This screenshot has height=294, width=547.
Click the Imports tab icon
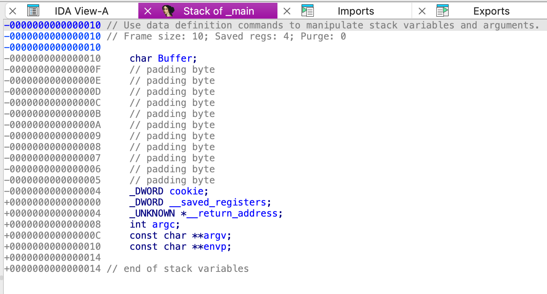pyautogui.click(x=307, y=11)
